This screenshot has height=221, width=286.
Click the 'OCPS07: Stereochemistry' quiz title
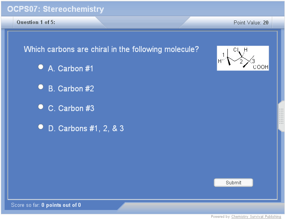pyautogui.click(x=55, y=9)
